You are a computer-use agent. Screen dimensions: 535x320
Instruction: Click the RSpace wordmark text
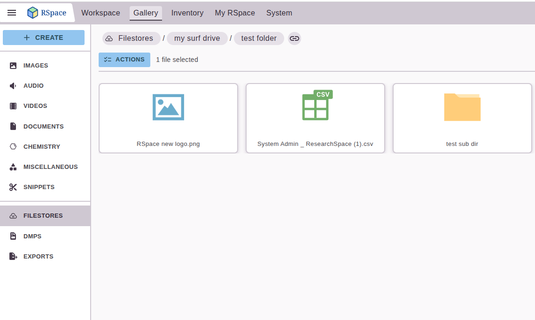[54, 13]
